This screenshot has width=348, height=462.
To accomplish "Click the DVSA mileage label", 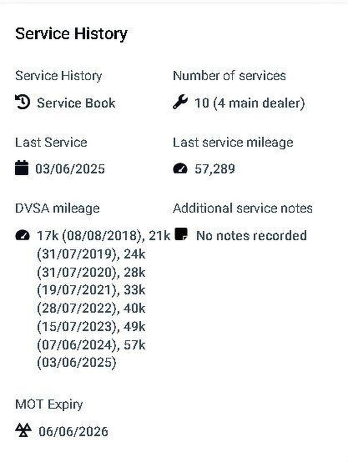I will pos(57,209).
